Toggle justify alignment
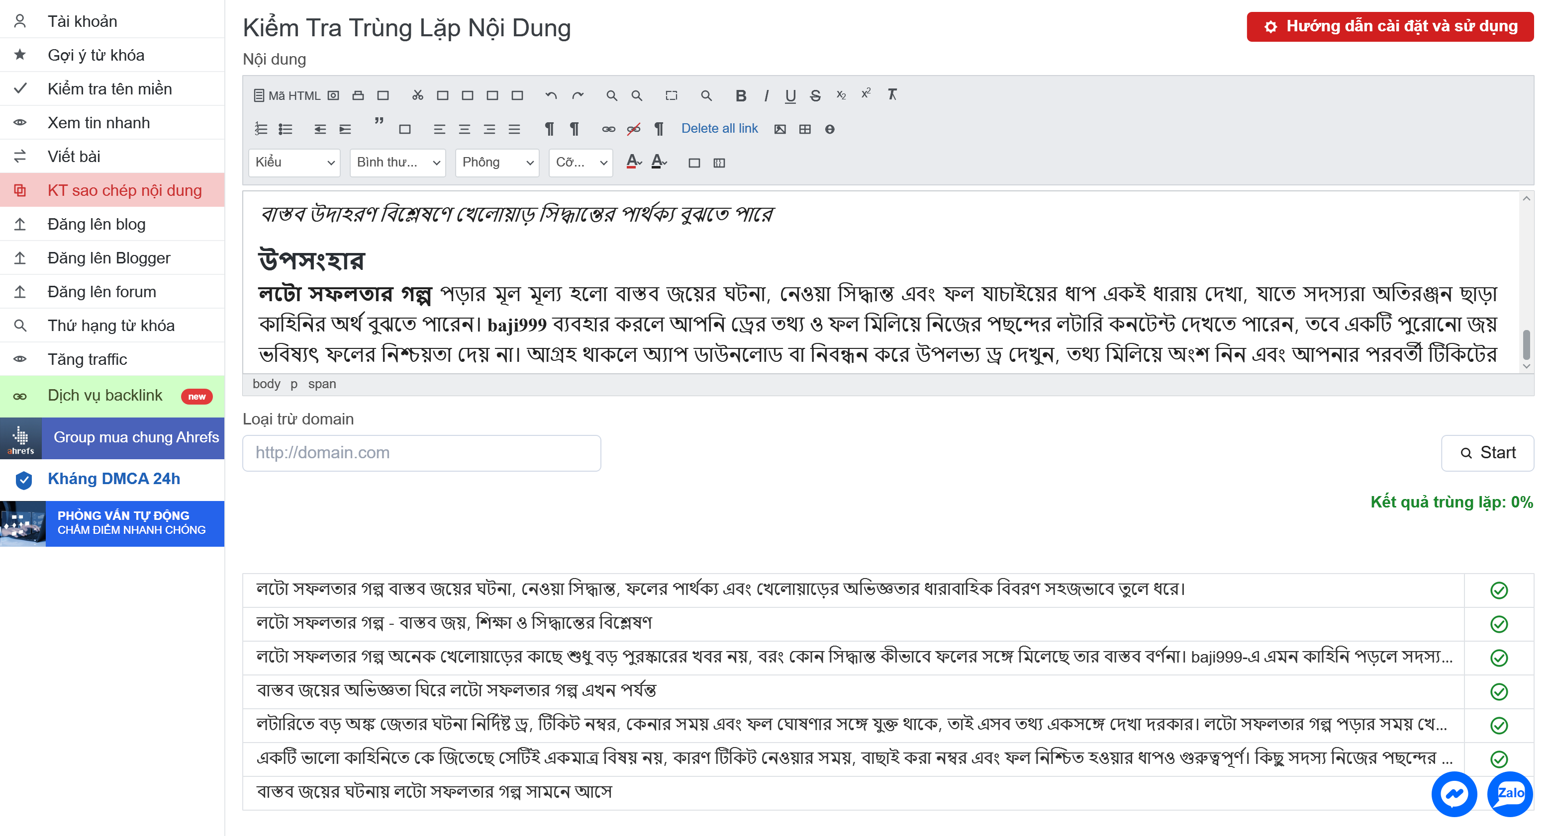This screenshot has height=836, width=1552. 514,129
